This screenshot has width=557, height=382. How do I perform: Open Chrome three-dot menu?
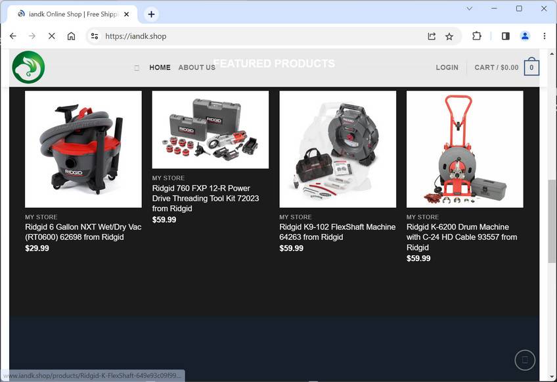(545, 36)
